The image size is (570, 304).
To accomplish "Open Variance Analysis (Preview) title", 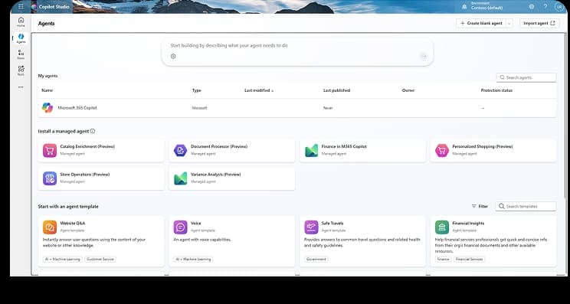I will coord(215,175).
